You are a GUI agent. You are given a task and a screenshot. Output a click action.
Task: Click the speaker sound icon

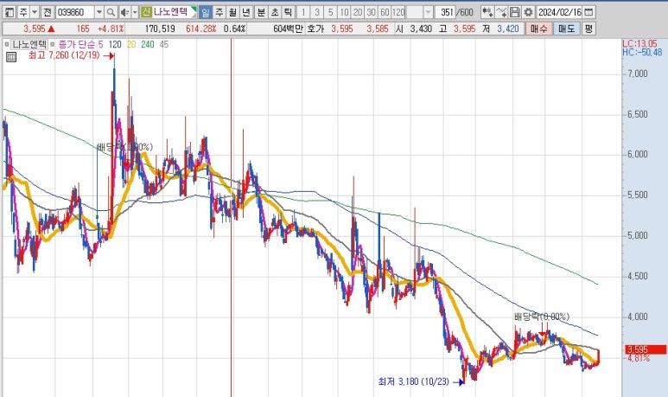pos(124,12)
